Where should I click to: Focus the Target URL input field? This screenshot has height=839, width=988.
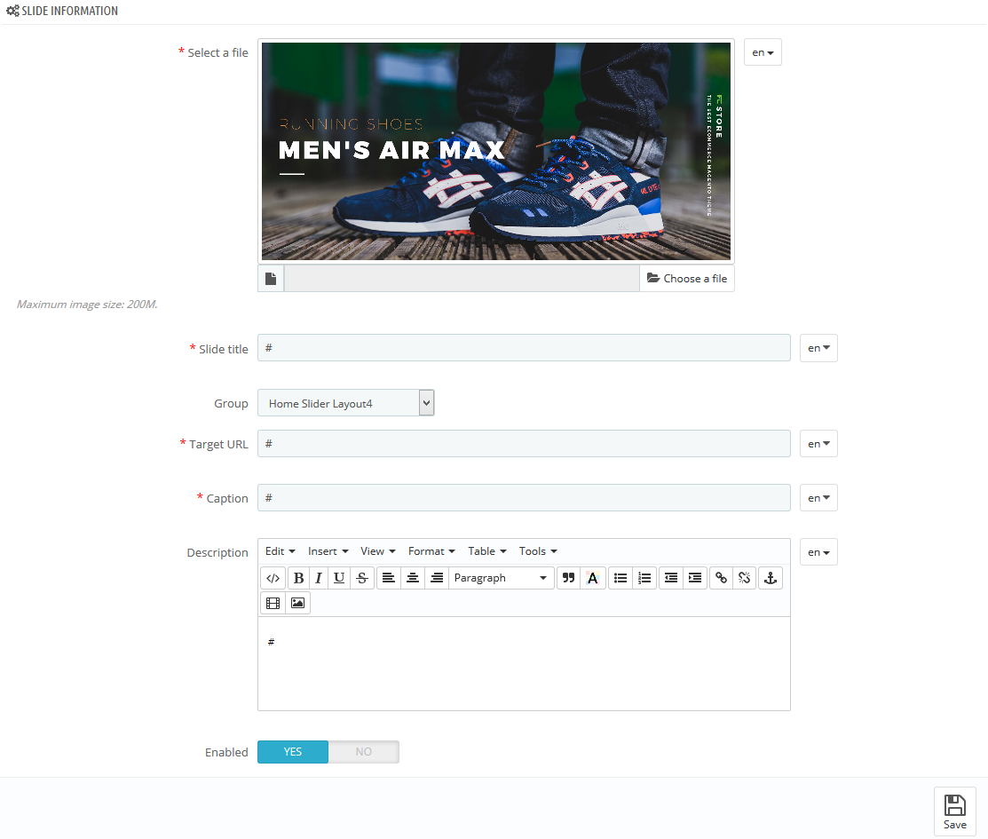coord(525,444)
